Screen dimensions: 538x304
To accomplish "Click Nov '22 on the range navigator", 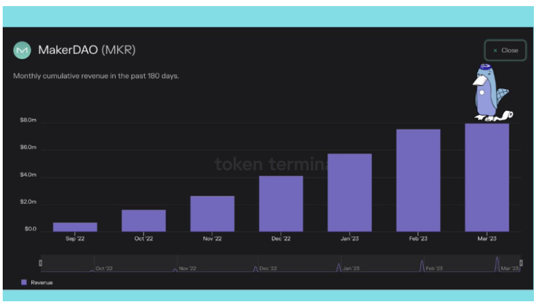I will point(187,269).
